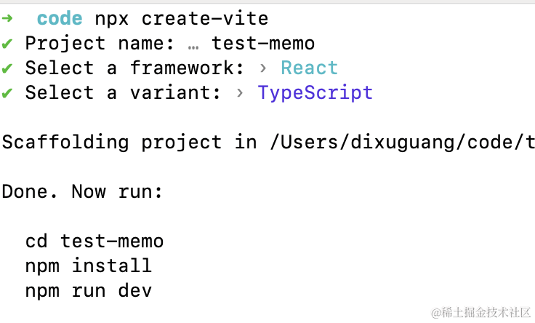This screenshot has height=323, width=535.
Task: Select the React framework answer
Action: point(310,68)
